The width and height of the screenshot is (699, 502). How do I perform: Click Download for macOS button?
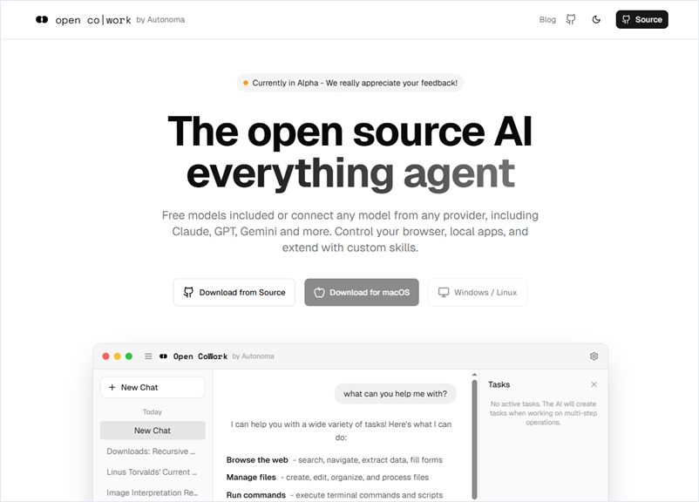tap(362, 293)
